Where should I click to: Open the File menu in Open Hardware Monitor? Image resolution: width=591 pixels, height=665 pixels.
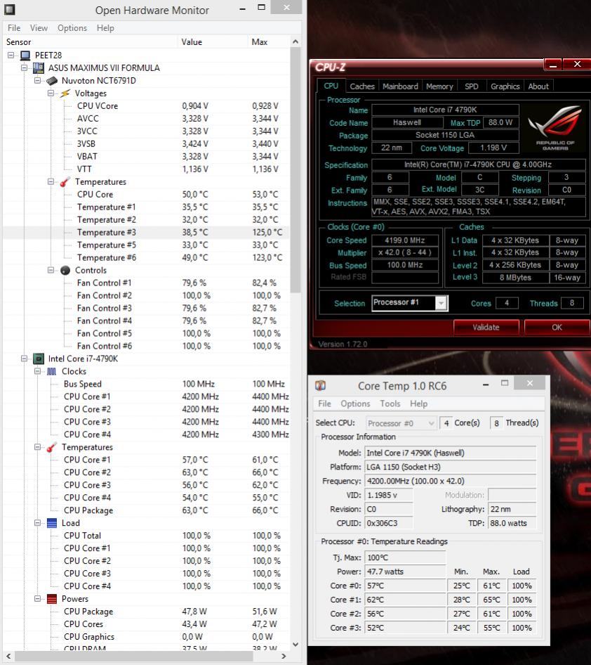(14, 28)
